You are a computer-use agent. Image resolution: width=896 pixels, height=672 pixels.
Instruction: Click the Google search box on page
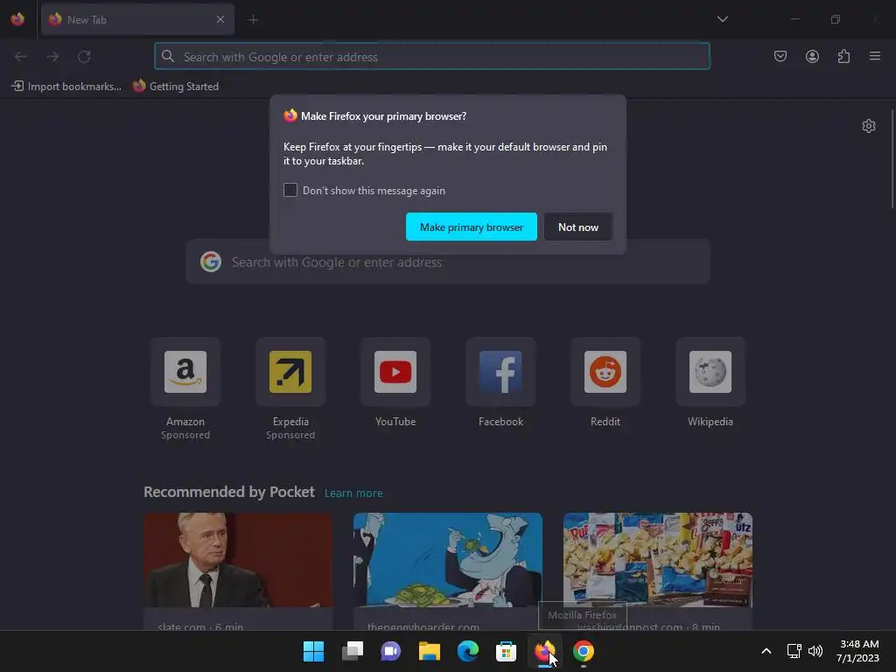point(448,262)
